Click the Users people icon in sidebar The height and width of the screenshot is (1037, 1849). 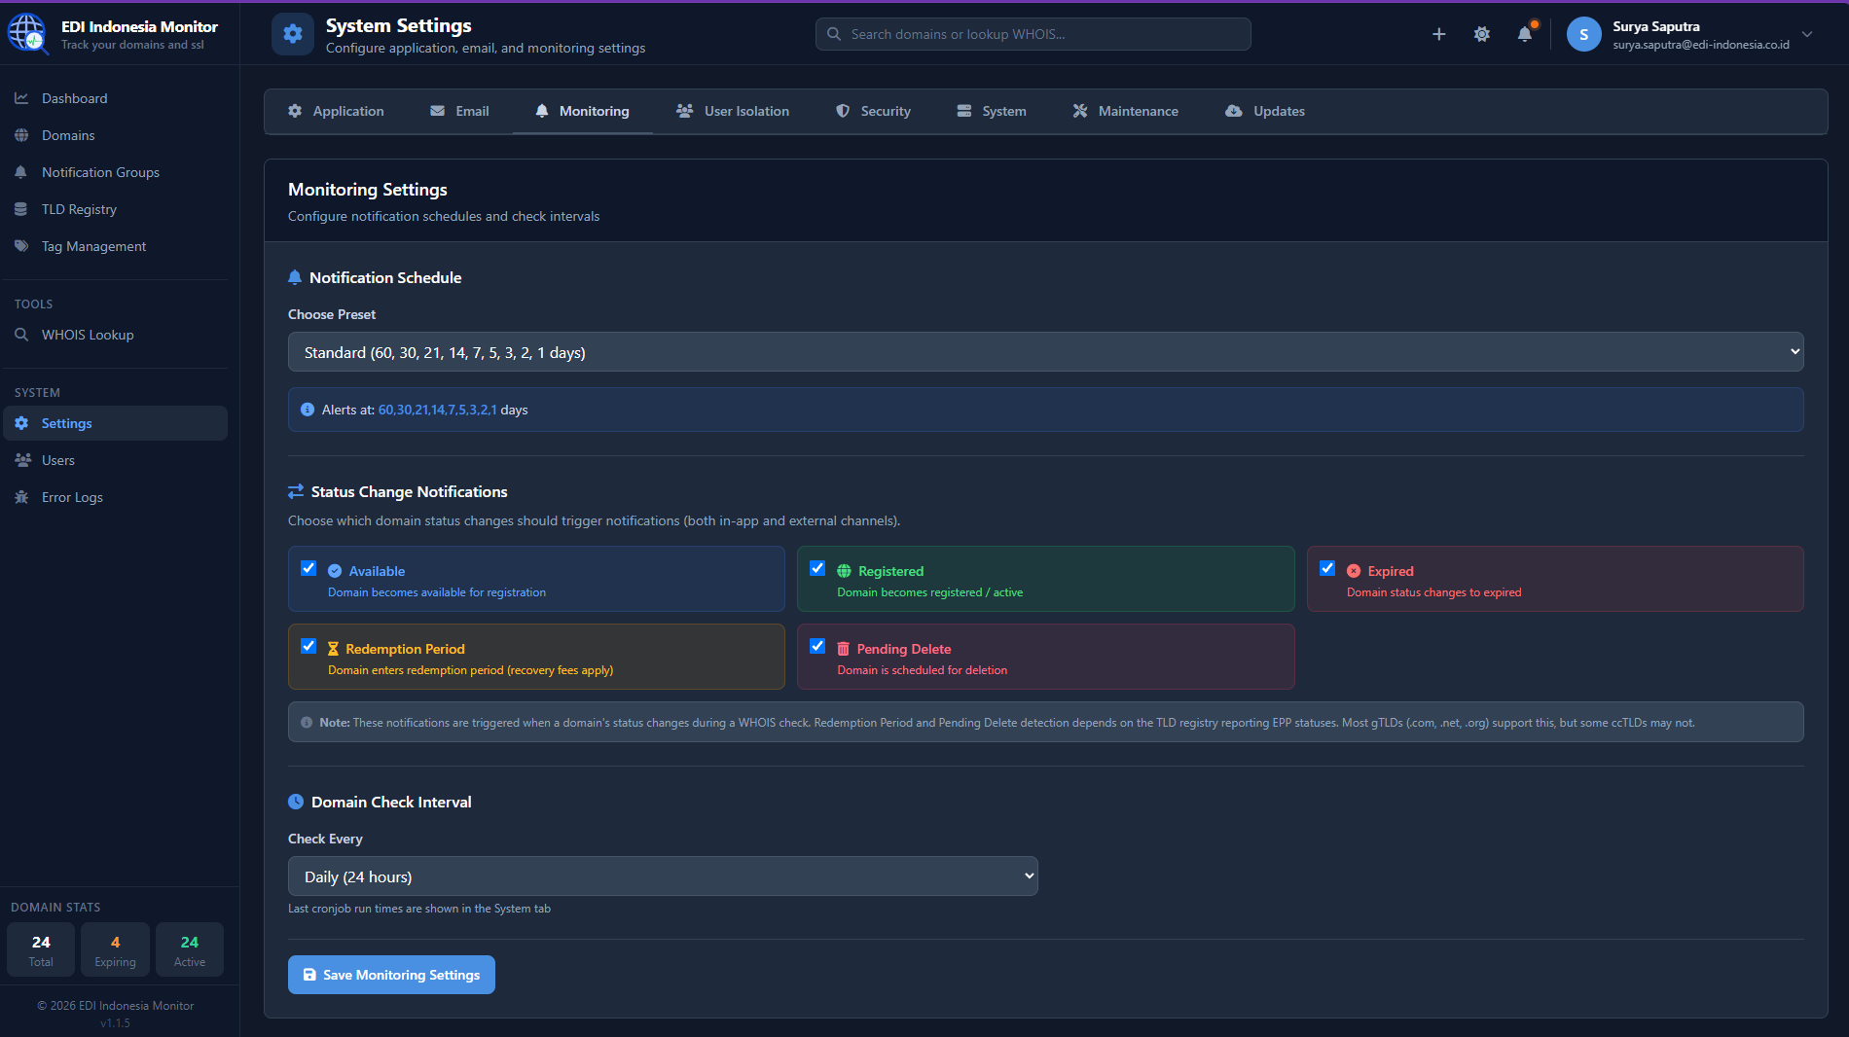[x=22, y=460]
